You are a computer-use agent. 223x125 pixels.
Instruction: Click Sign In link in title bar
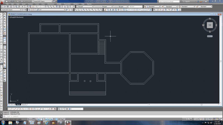coord(187,1)
